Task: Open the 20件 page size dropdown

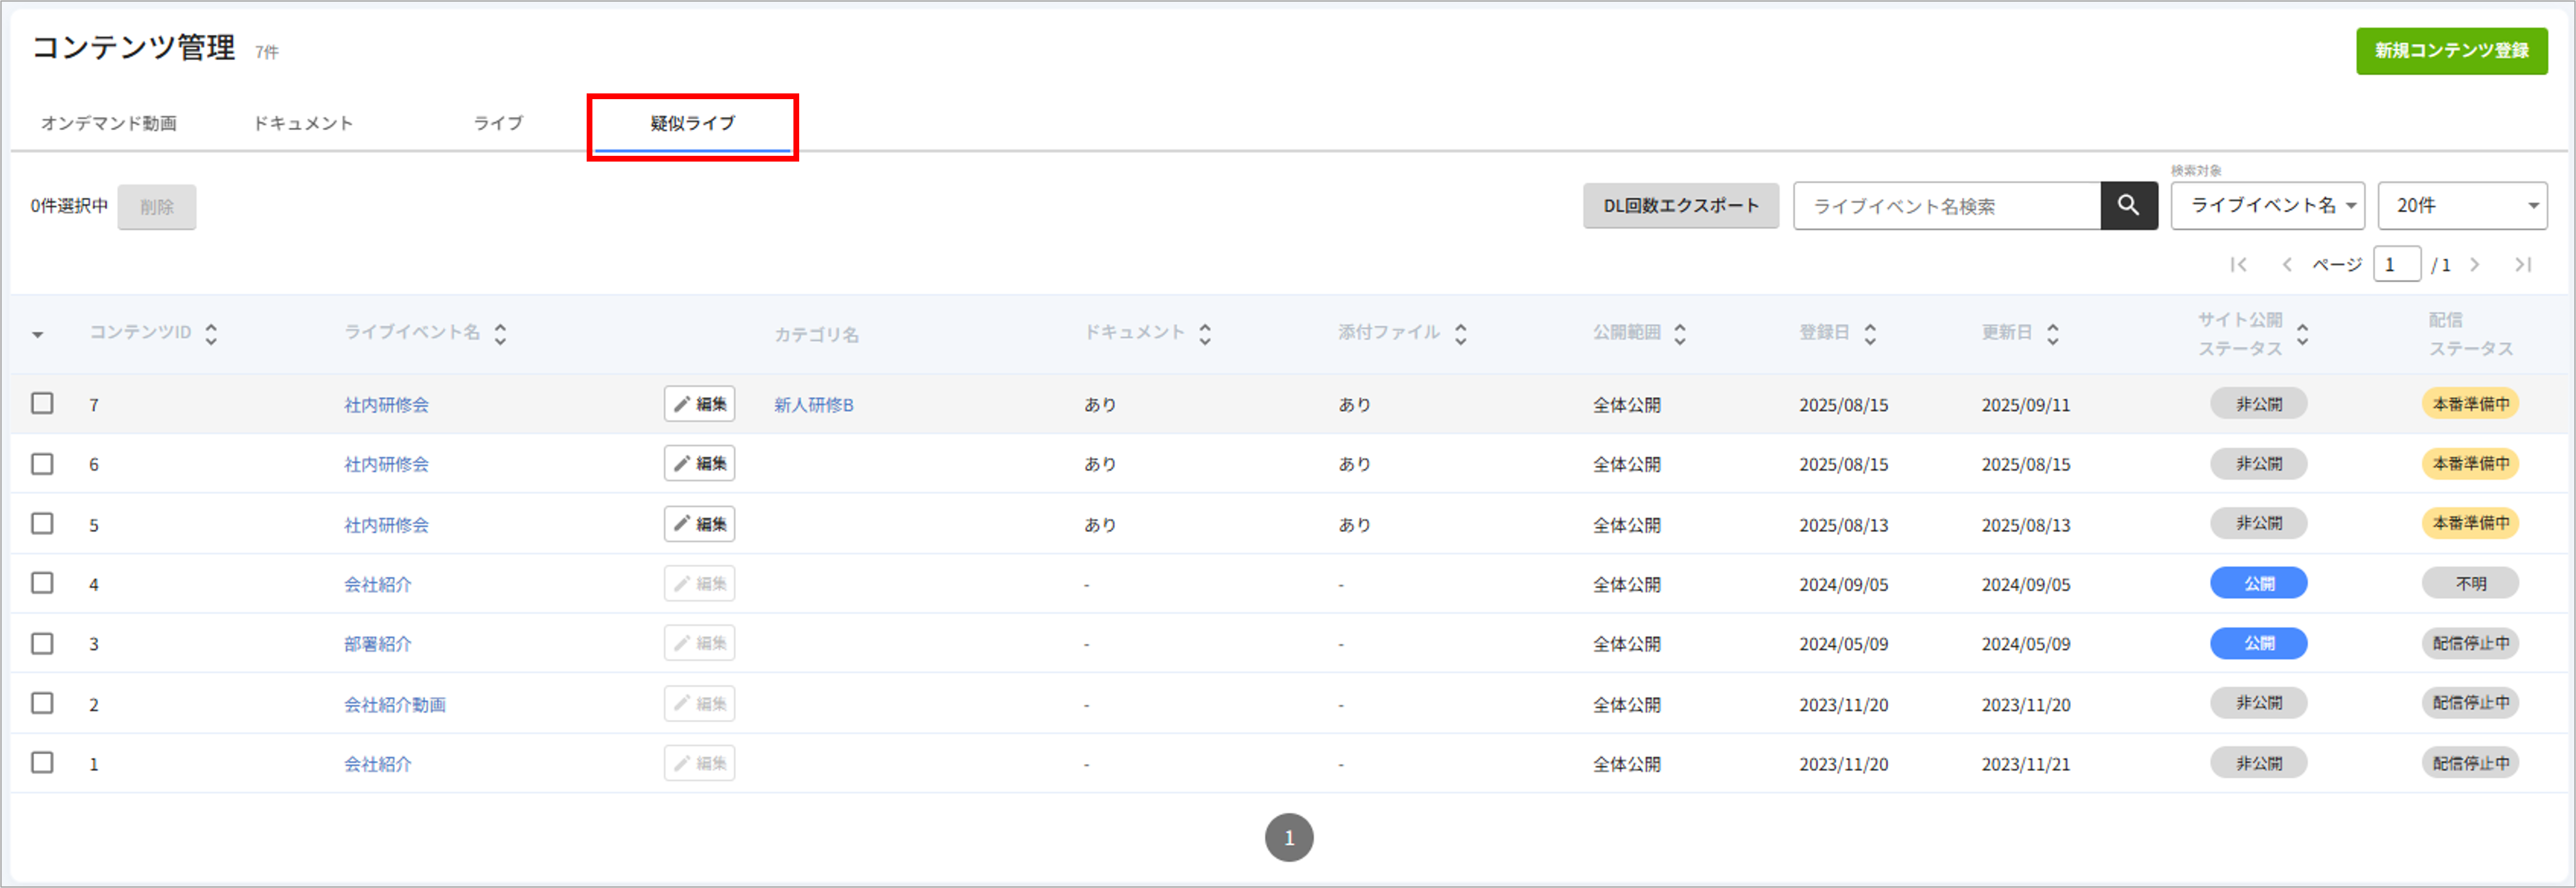Action: pyautogui.click(x=2462, y=206)
